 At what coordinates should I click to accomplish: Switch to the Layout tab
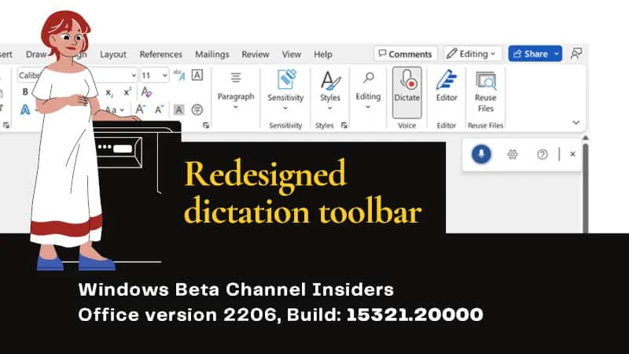pos(113,54)
